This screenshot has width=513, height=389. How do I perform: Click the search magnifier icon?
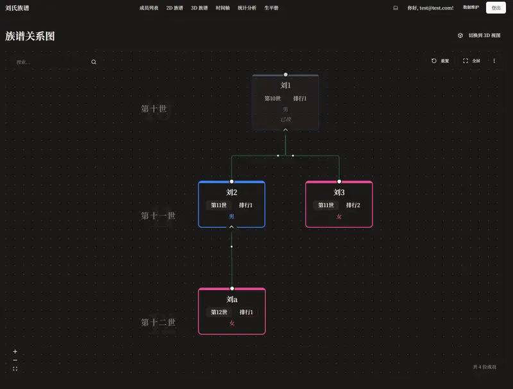point(94,61)
